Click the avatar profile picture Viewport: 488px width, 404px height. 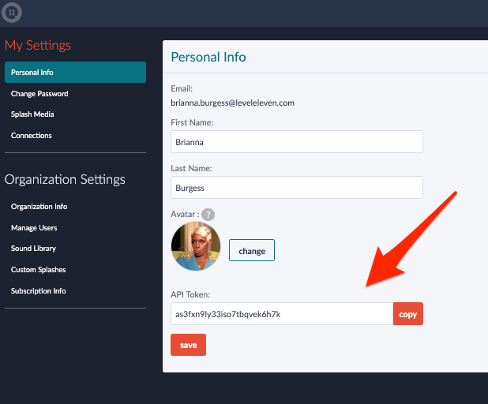pos(195,247)
